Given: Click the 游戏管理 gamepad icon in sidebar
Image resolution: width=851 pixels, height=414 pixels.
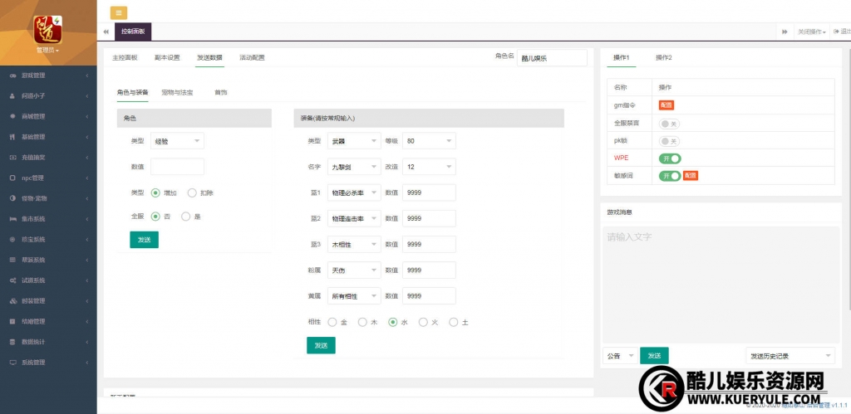Looking at the screenshot, I should 12,75.
